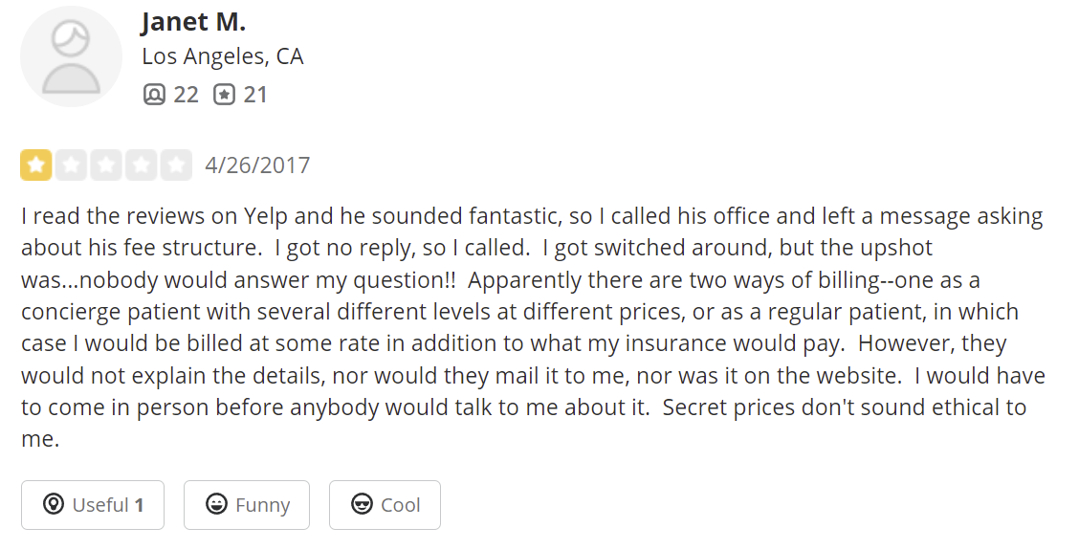Click the review count number 21
The width and height of the screenshot is (1079, 550).
[x=254, y=95]
